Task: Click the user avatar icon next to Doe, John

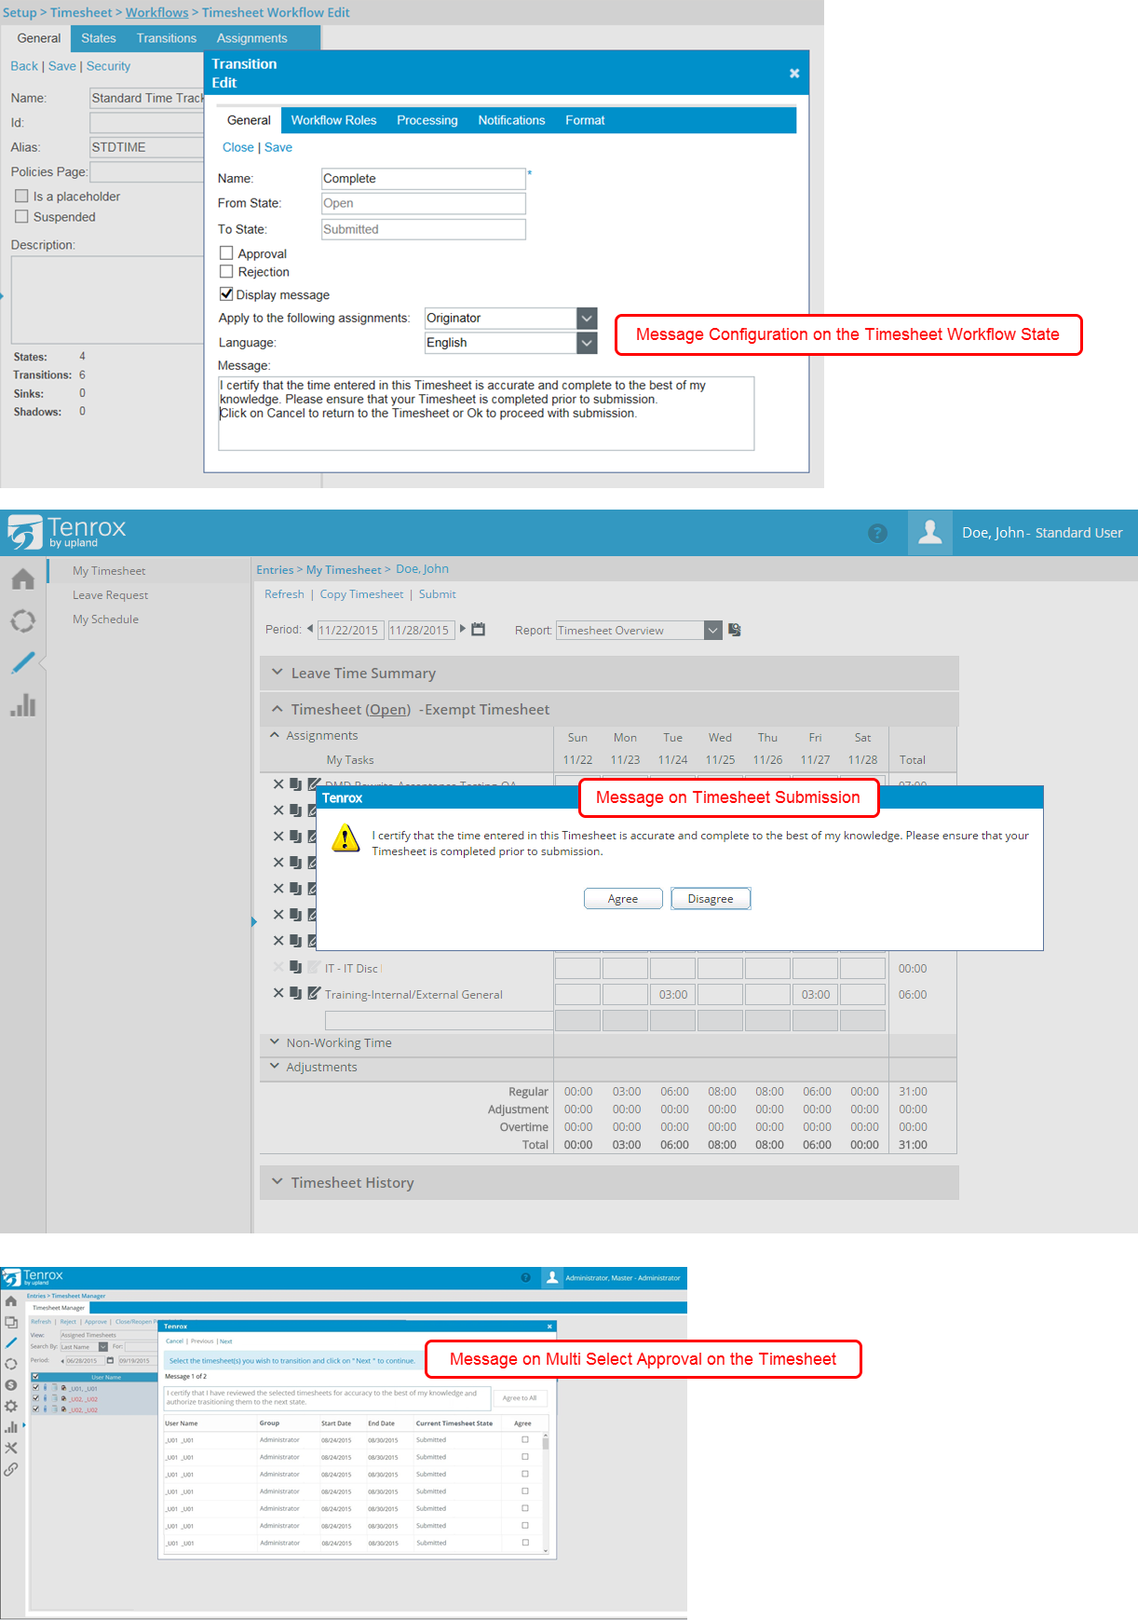Action: [x=929, y=533]
